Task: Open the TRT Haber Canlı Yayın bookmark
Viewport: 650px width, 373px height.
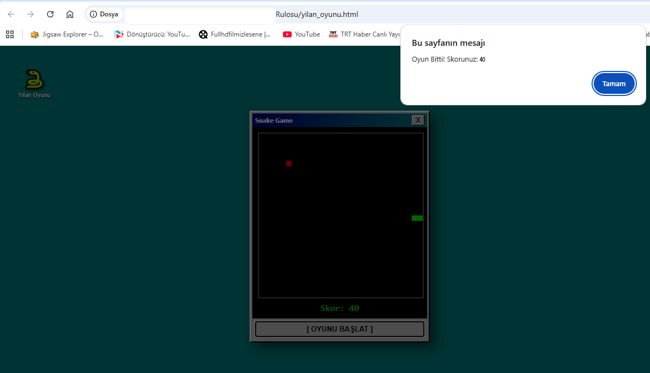Action: click(365, 34)
